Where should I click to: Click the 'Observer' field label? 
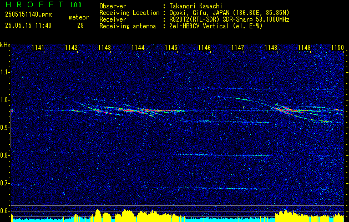click(x=113, y=6)
